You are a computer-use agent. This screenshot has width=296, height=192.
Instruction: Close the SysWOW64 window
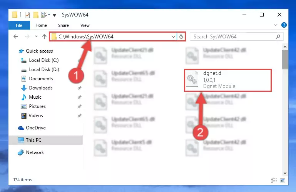(x=279, y=15)
